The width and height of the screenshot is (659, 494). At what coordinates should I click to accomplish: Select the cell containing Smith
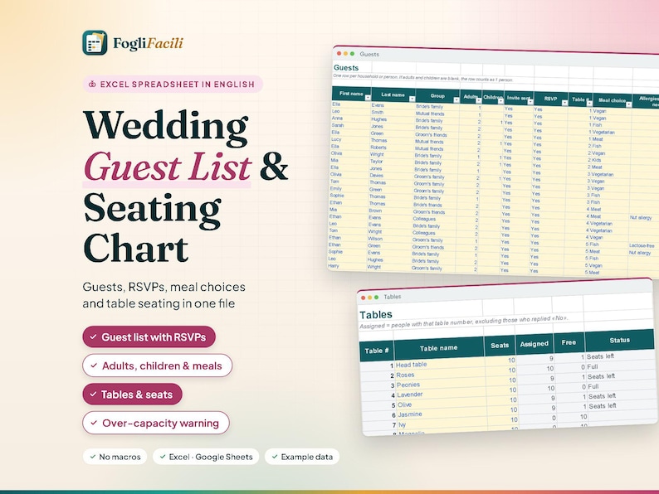pos(393,113)
